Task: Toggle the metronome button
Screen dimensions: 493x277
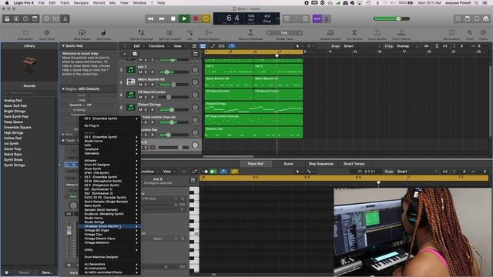Action: pos(326,18)
